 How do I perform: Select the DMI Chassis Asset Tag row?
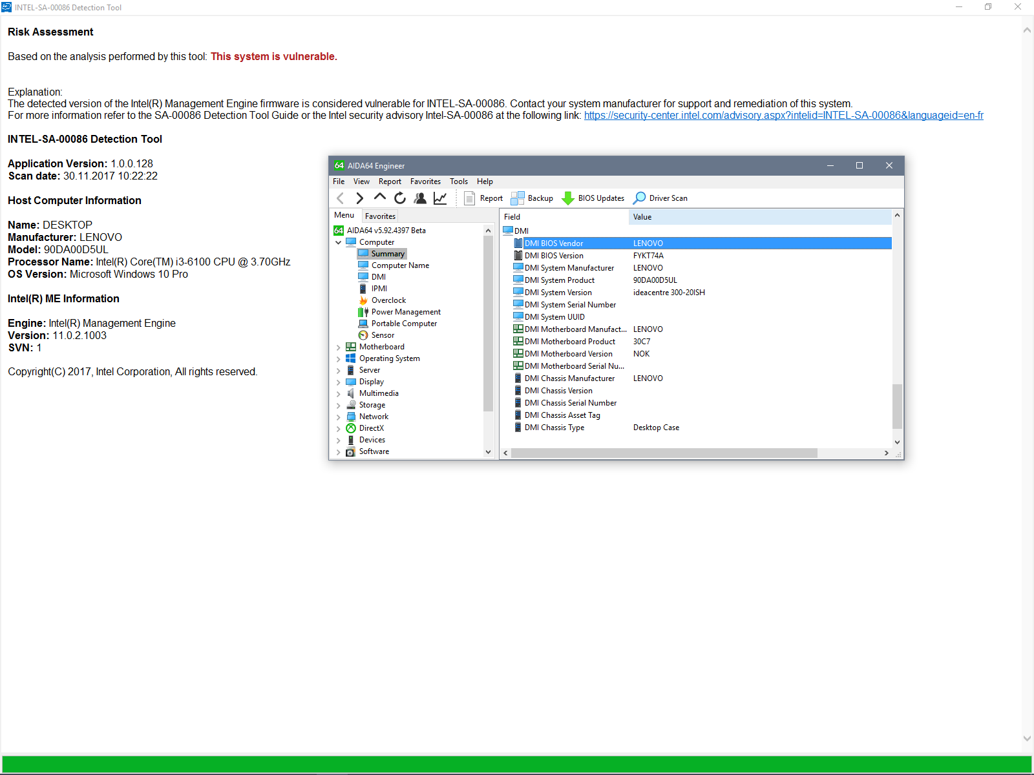pos(702,415)
